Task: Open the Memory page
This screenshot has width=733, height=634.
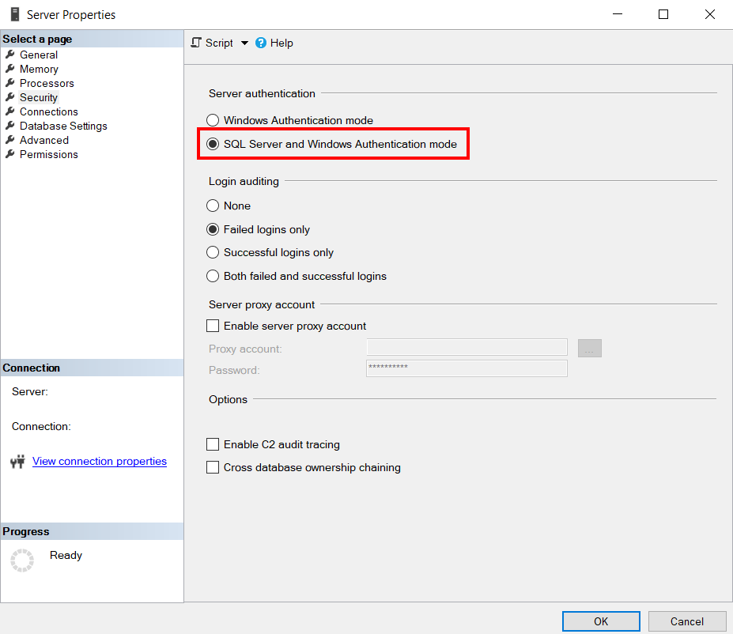Action: [39, 69]
